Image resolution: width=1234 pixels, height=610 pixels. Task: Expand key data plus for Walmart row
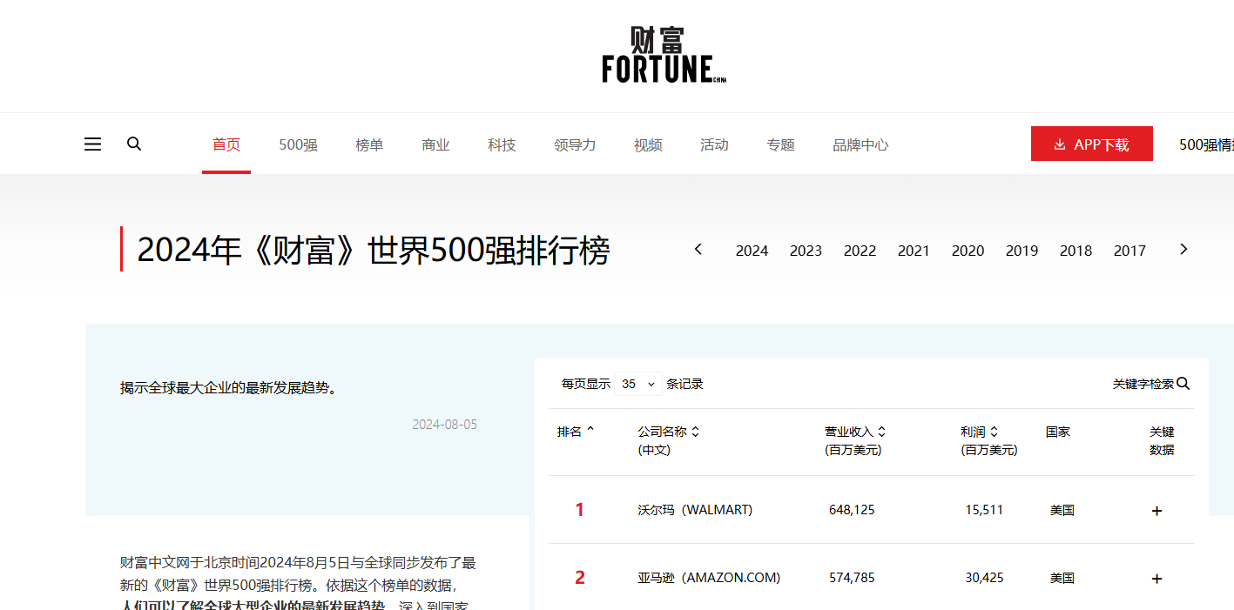(1156, 511)
